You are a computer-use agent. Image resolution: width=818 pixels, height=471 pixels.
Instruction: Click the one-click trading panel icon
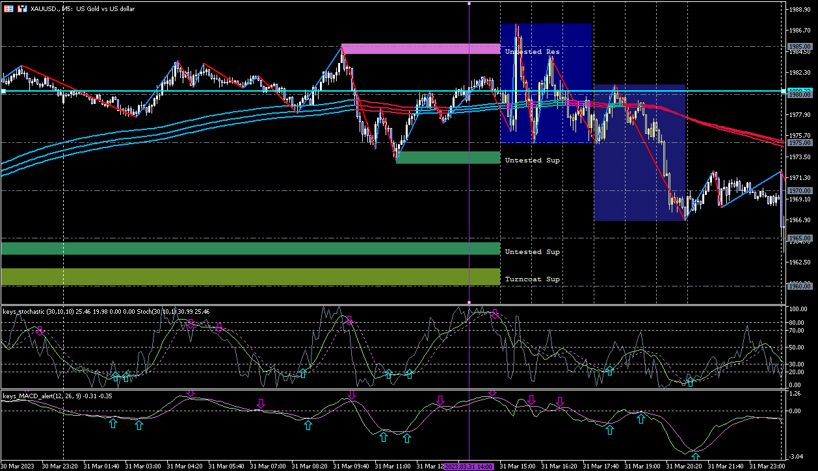[22, 8]
